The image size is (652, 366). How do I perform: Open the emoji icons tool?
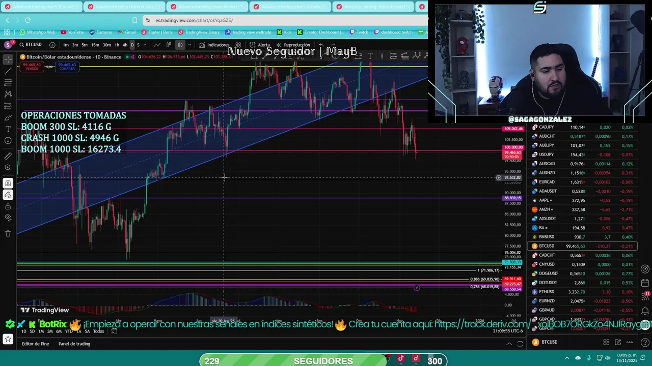point(8,141)
